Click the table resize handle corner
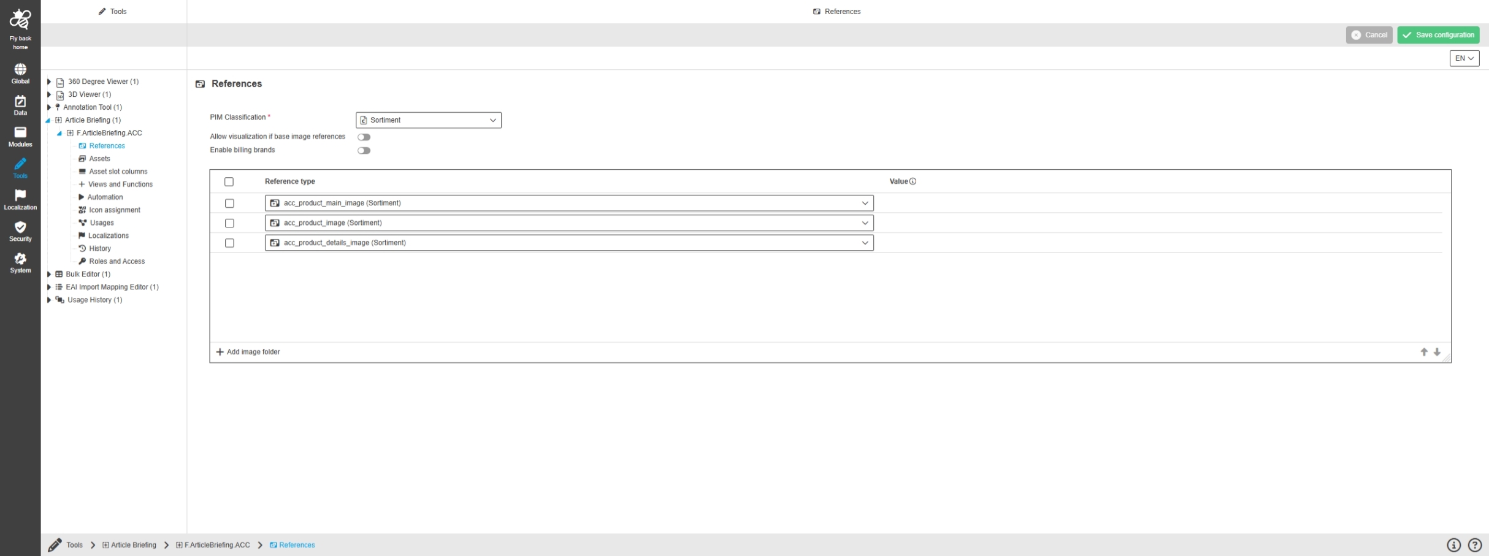Image resolution: width=1489 pixels, height=556 pixels. pos(1447,359)
